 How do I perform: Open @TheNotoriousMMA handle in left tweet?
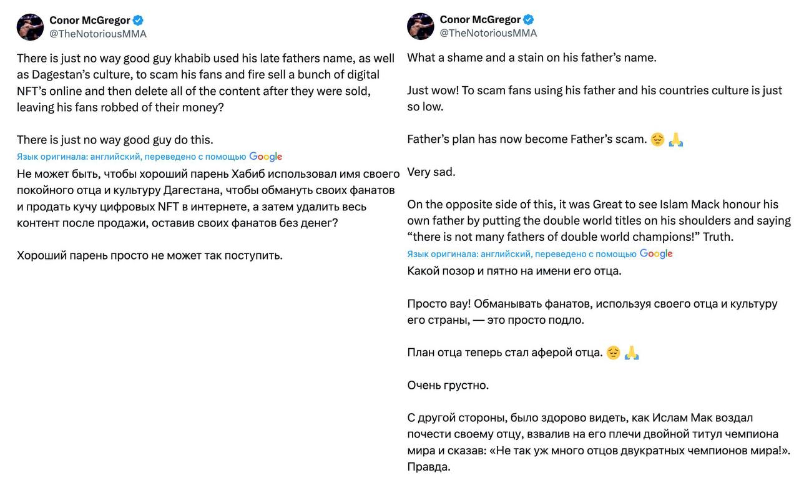98,34
